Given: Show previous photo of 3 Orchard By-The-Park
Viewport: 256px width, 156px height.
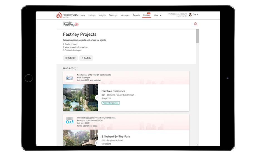Looking at the screenshot, I should pyautogui.click(x=64, y=143).
